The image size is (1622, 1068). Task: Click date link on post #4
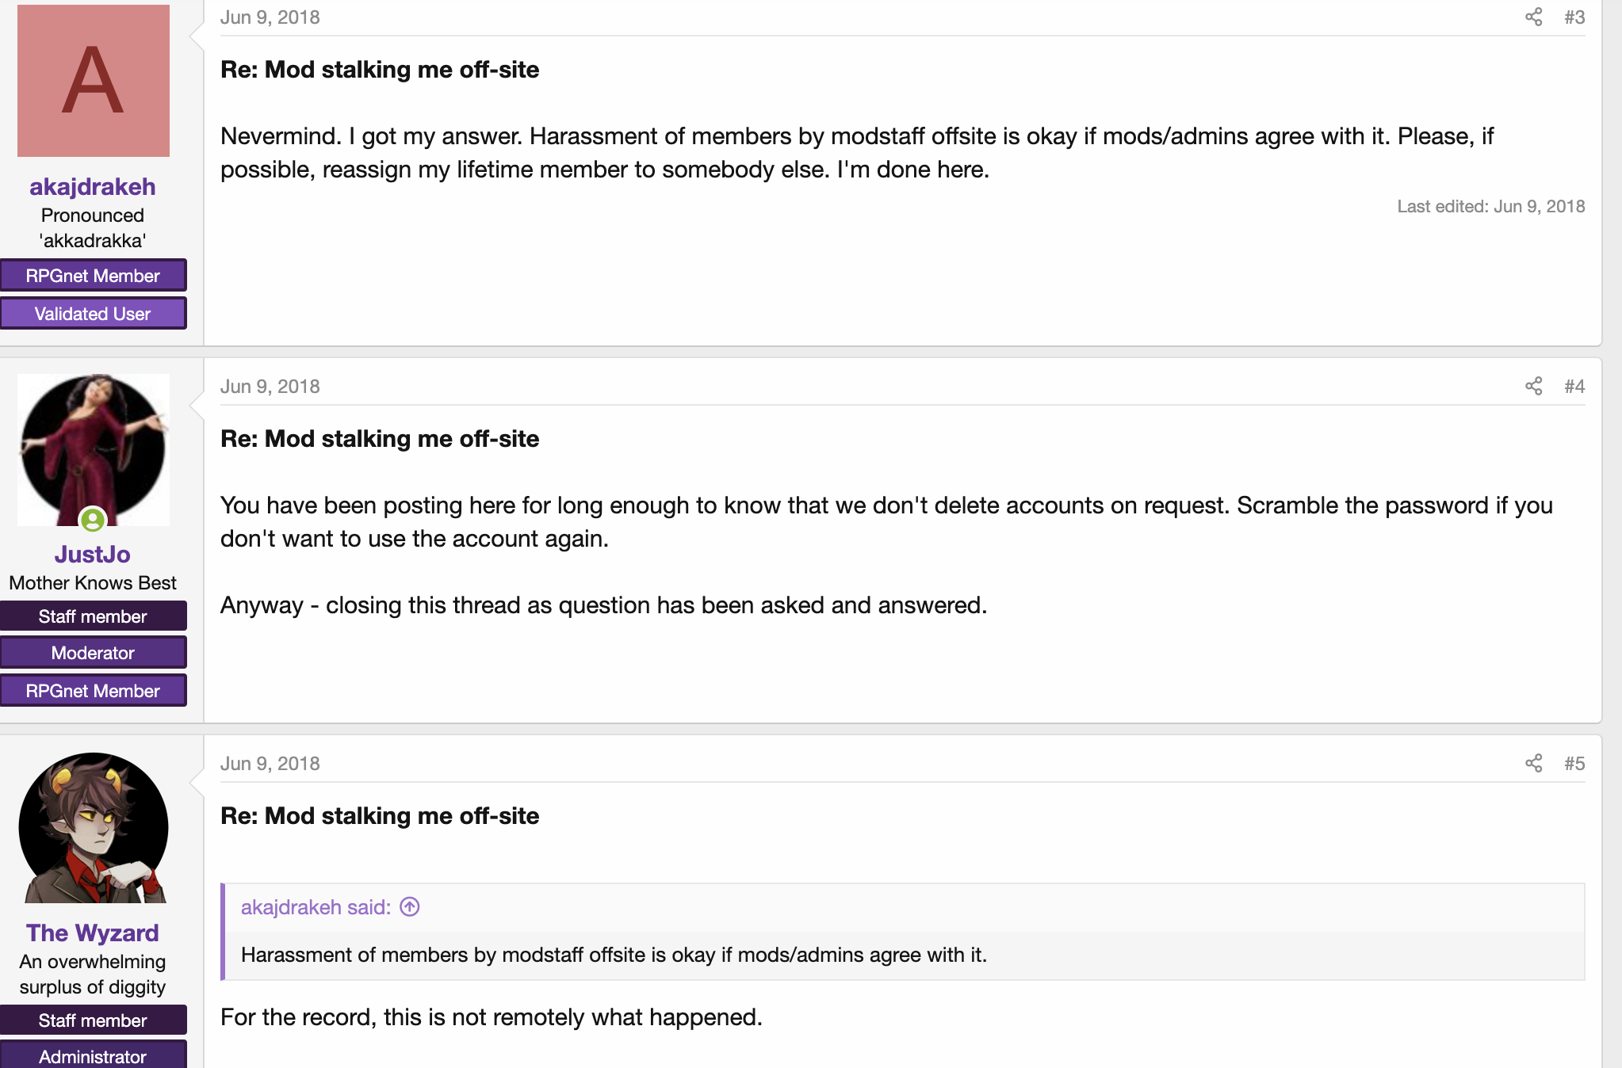pyautogui.click(x=270, y=387)
